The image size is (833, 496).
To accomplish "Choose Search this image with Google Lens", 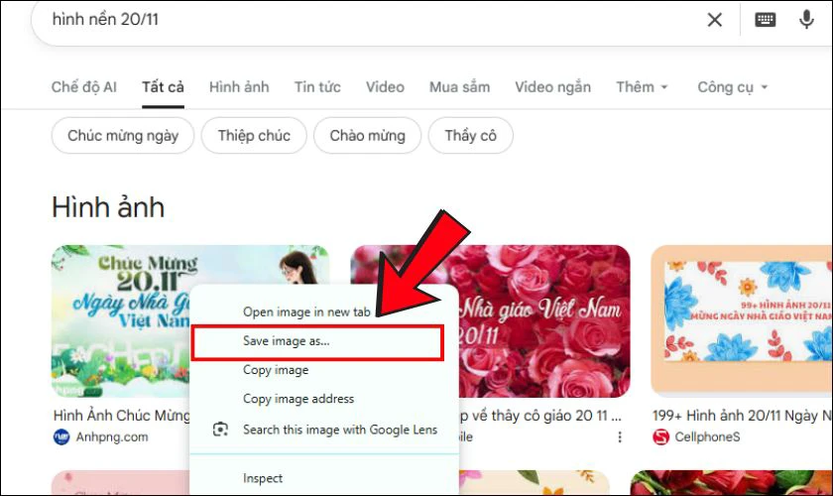I will click(x=340, y=430).
